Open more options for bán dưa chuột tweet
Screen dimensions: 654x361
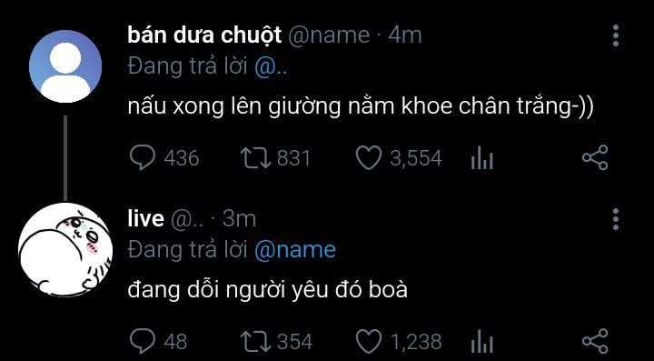coord(616,35)
